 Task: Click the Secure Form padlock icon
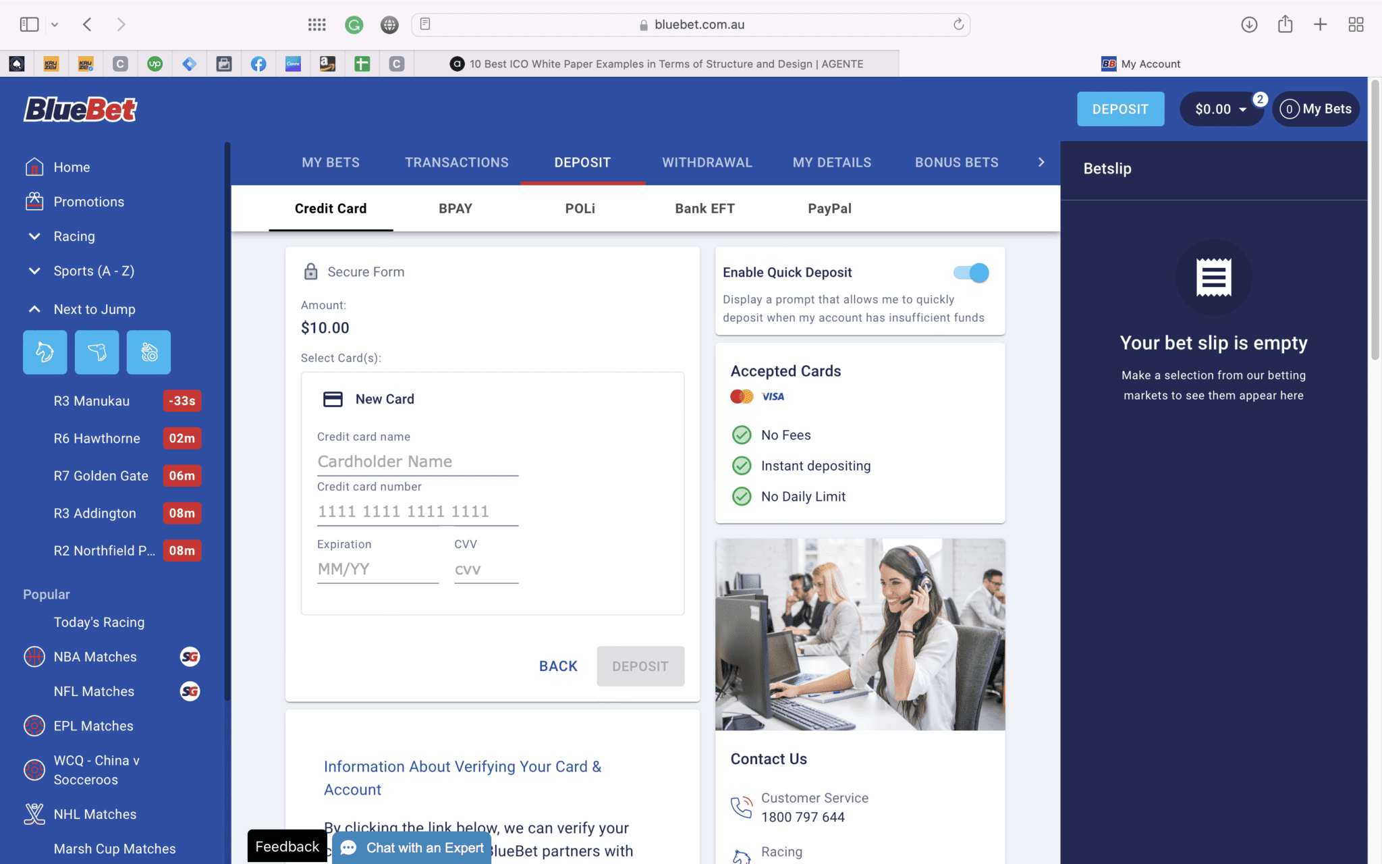(310, 271)
